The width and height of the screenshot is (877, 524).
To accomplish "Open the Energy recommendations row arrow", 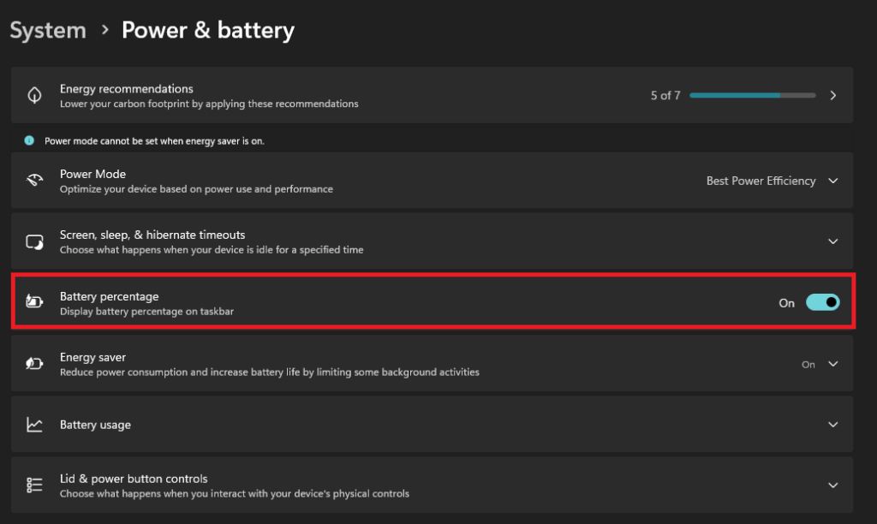I will 832,95.
